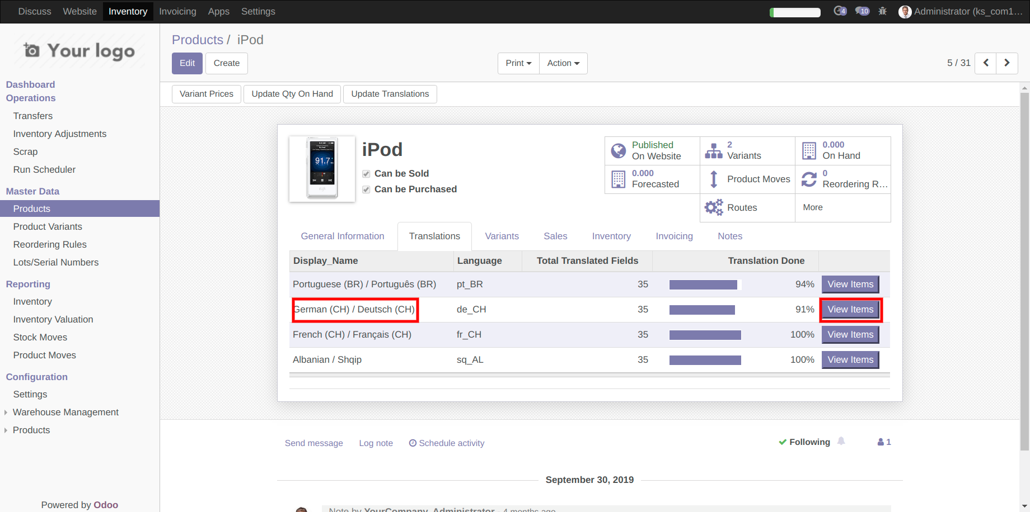Expand Products under Configuration
Viewport: 1030px width, 512px height.
(31, 430)
